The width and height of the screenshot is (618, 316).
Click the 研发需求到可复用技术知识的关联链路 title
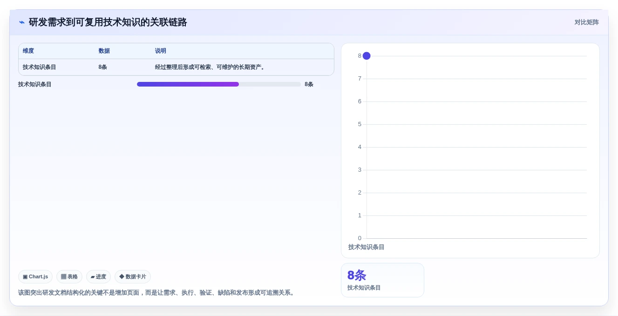pos(108,22)
